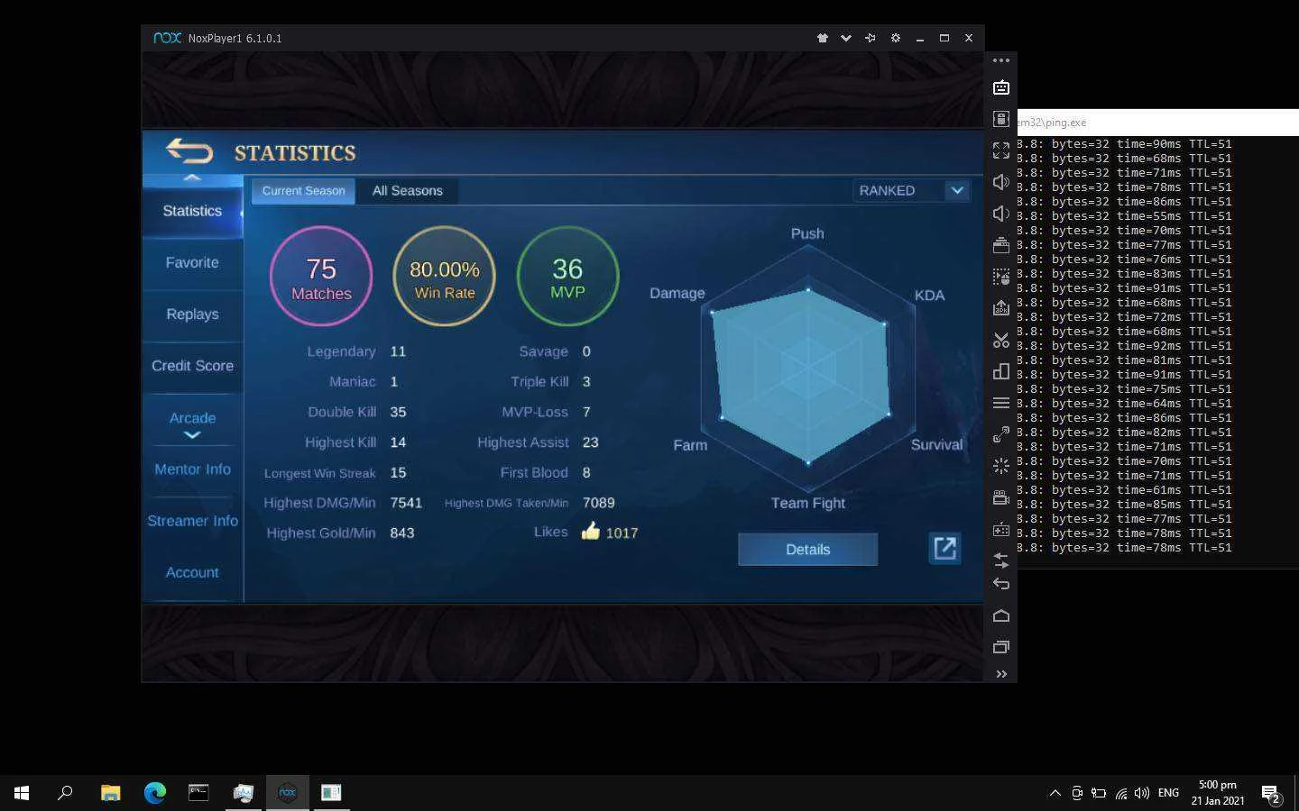
Task: Click the volume down speaker icon
Action: [1001, 214]
